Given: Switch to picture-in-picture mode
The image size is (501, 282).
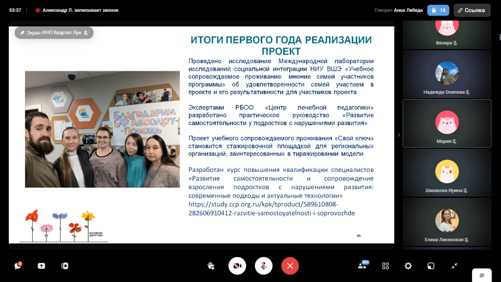Looking at the screenshot, I should pyautogui.click(x=431, y=266).
